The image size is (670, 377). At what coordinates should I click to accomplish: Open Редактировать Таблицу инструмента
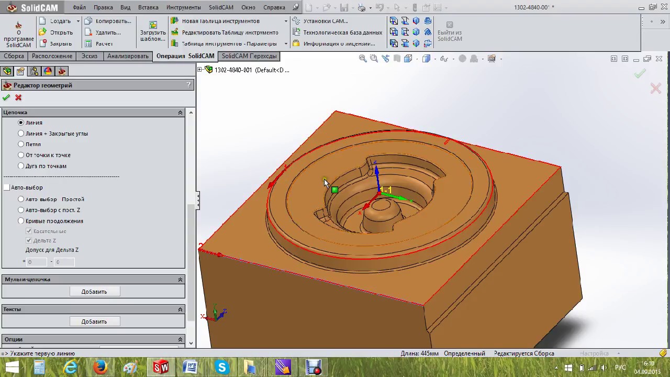point(225,32)
